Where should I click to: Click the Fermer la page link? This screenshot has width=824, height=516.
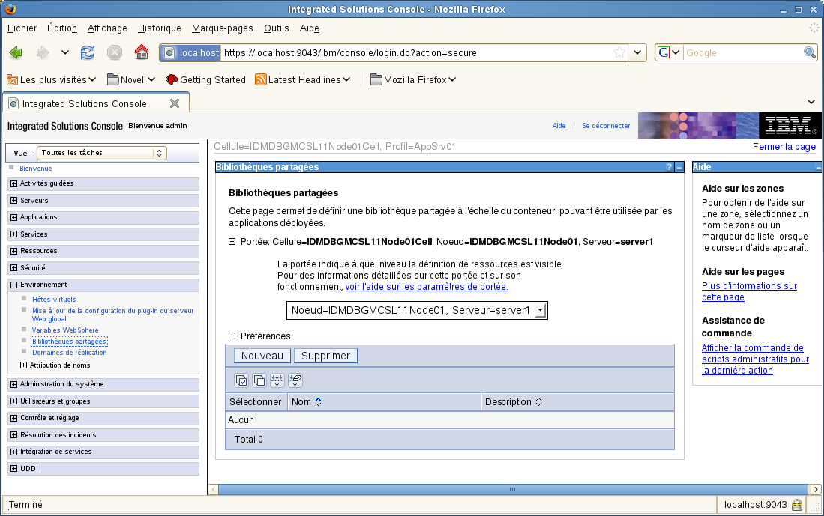click(x=784, y=147)
